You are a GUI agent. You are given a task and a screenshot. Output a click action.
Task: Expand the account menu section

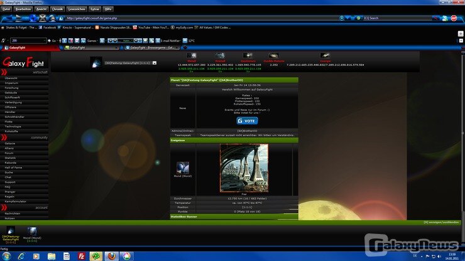[24, 208]
